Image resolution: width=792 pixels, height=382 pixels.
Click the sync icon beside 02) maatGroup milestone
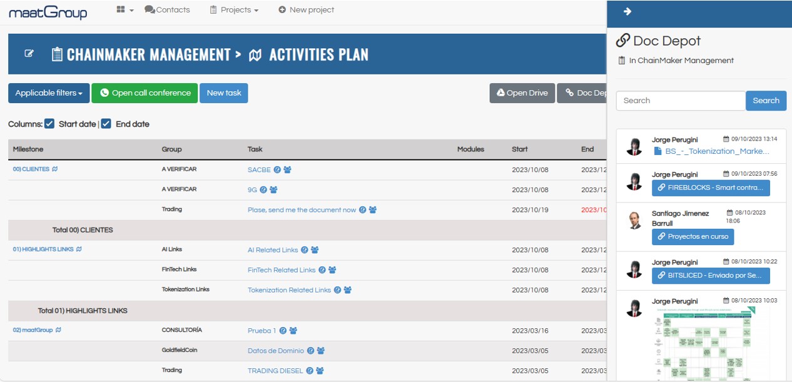click(x=58, y=330)
